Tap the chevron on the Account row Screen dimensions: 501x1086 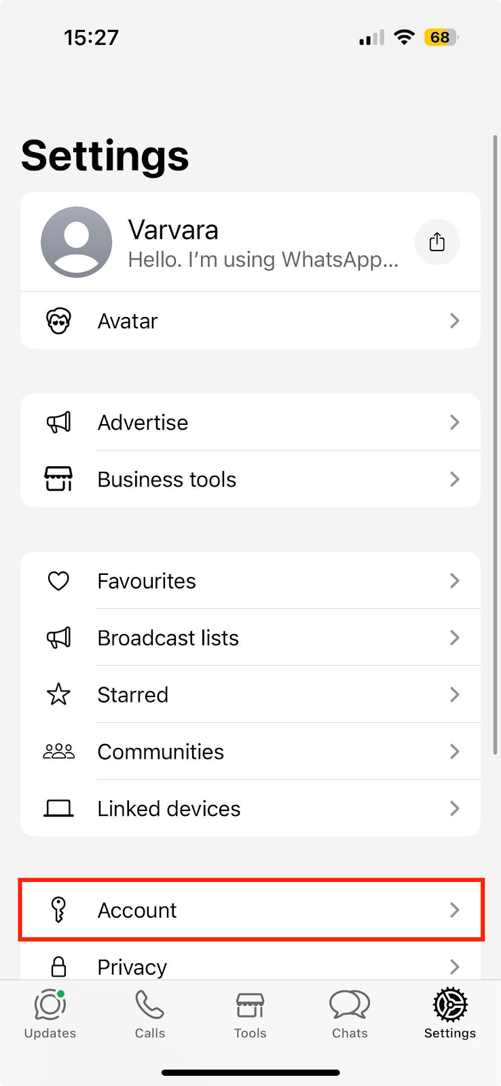click(455, 910)
